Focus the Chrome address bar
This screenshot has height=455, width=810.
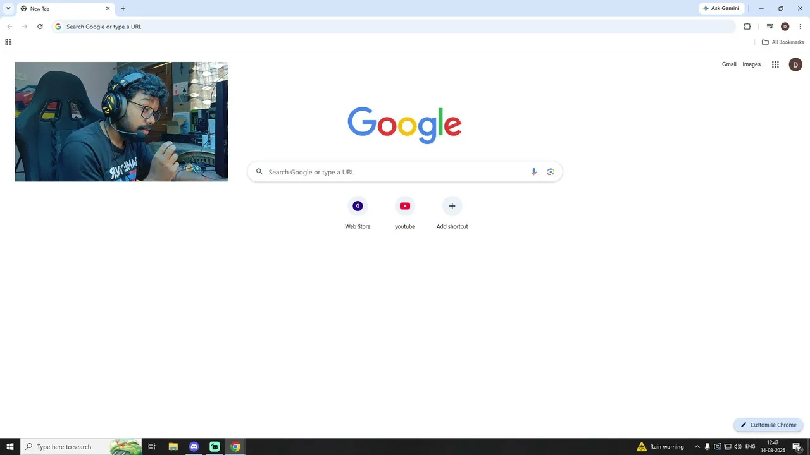(x=394, y=27)
